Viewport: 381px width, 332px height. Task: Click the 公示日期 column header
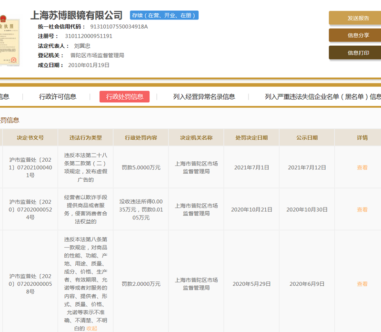click(x=307, y=138)
